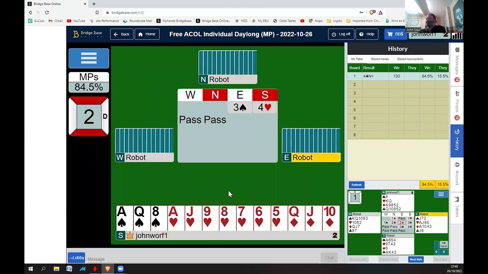488x274 pixels.
Task: Open File Explorer from the taskbar
Action: pos(56,269)
